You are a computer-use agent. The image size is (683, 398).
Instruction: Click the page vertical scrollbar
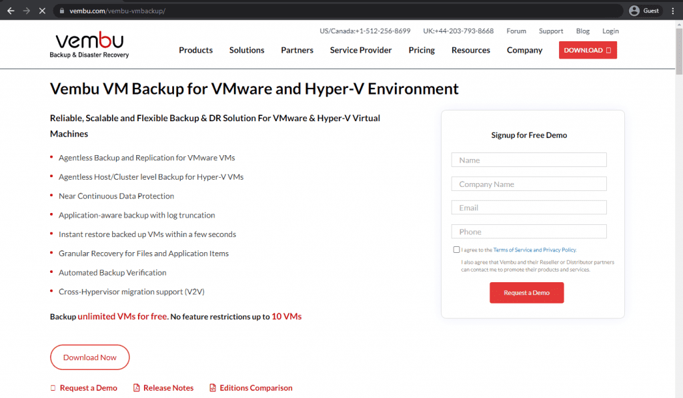tap(679, 200)
